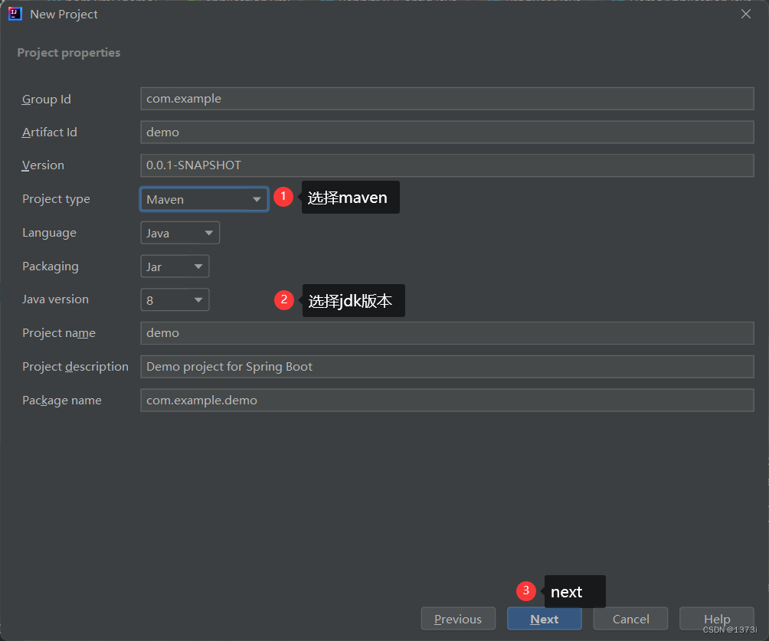Open Help from the dialog

coord(715,619)
